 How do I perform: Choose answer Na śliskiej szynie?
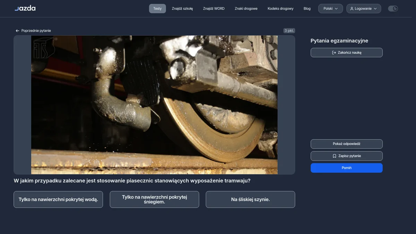(250, 199)
